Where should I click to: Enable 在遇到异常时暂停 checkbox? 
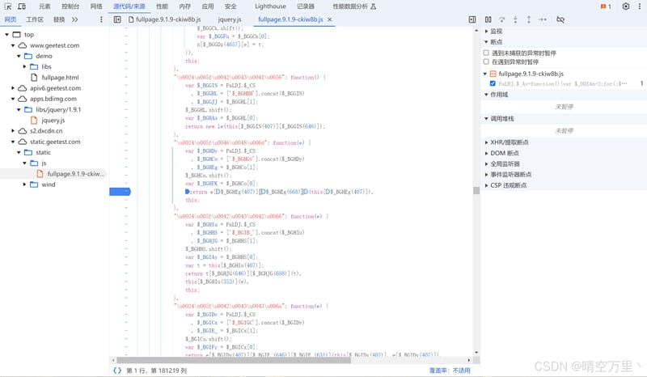pos(486,62)
